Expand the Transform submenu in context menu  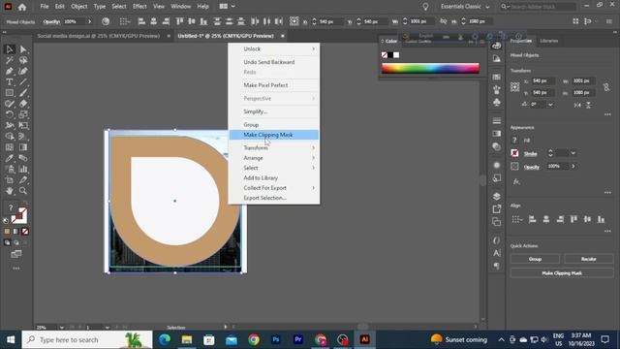tap(274, 147)
